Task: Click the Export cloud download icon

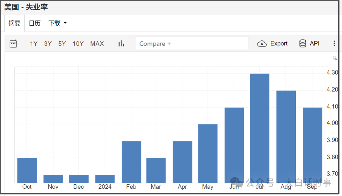Action: click(x=262, y=44)
